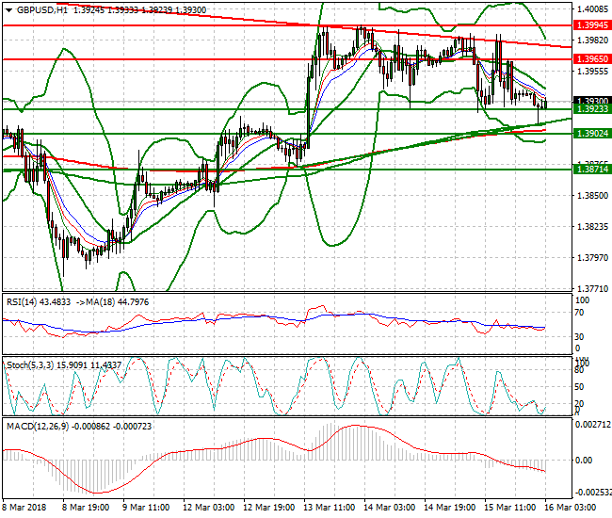The image size is (612, 518).
Task: Click the MACD scale value -0.002532
Action: 592,492
